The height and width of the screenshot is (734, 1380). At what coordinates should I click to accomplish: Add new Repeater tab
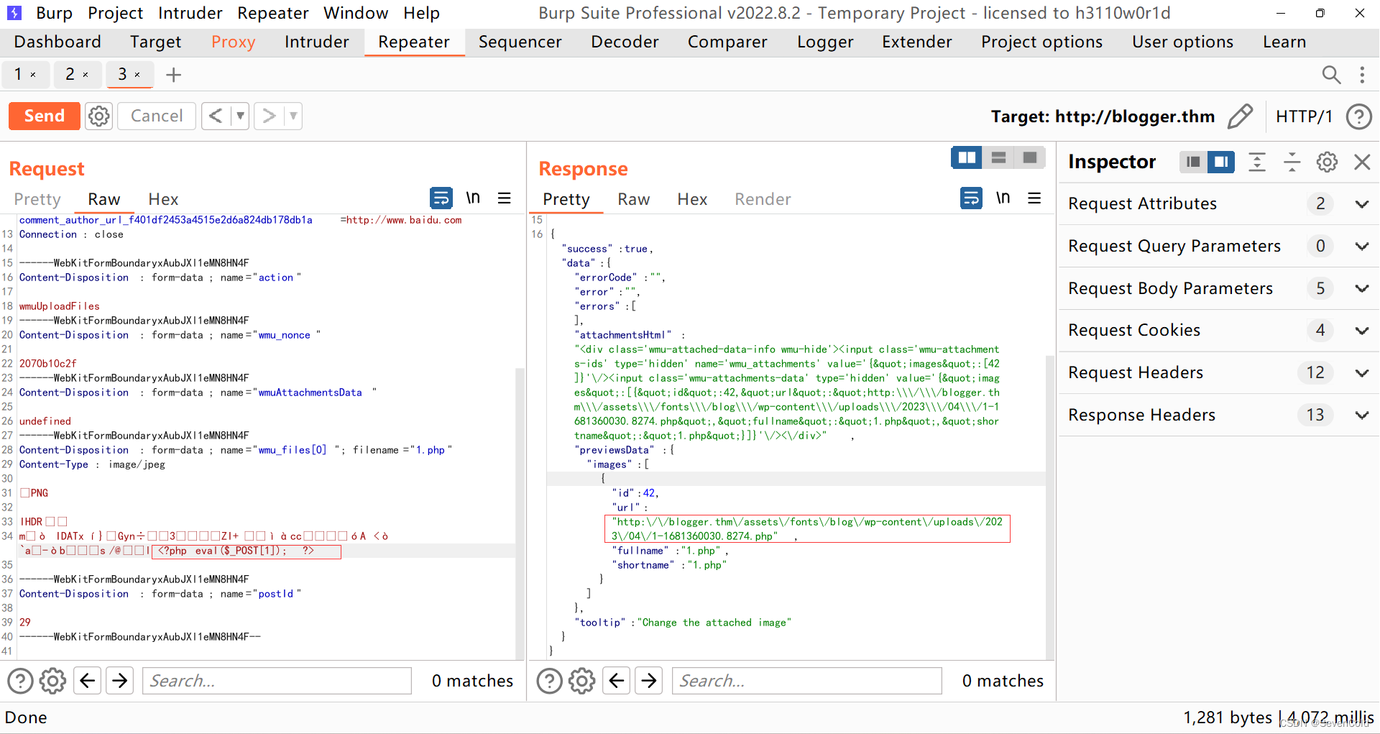point(173,75)
